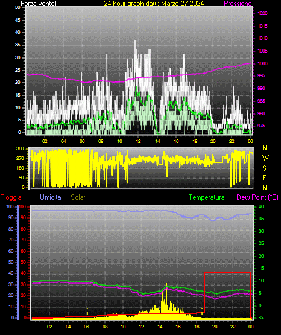Click the 06 hour mark on lower graph
Image resolution: width=281 pixels, height=335 pixels.
pyautogui.click(x=86, y=327)
